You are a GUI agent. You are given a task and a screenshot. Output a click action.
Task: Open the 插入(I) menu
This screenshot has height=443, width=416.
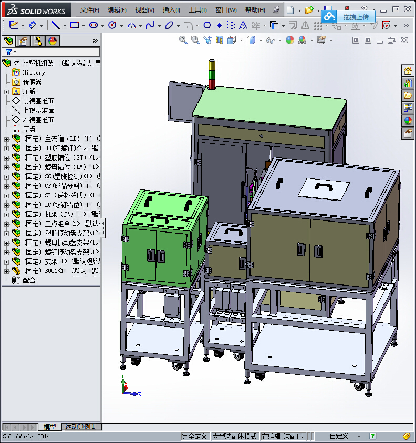tap(171, 10)
